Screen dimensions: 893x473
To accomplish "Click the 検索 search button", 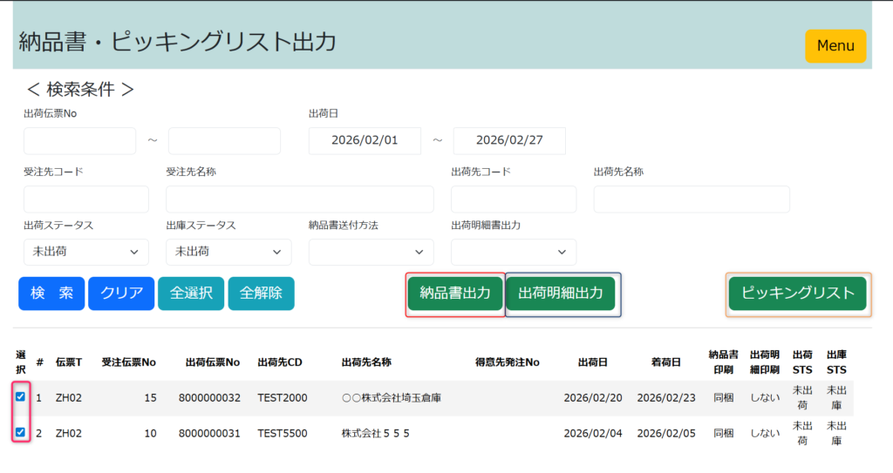I will (51, 294).
